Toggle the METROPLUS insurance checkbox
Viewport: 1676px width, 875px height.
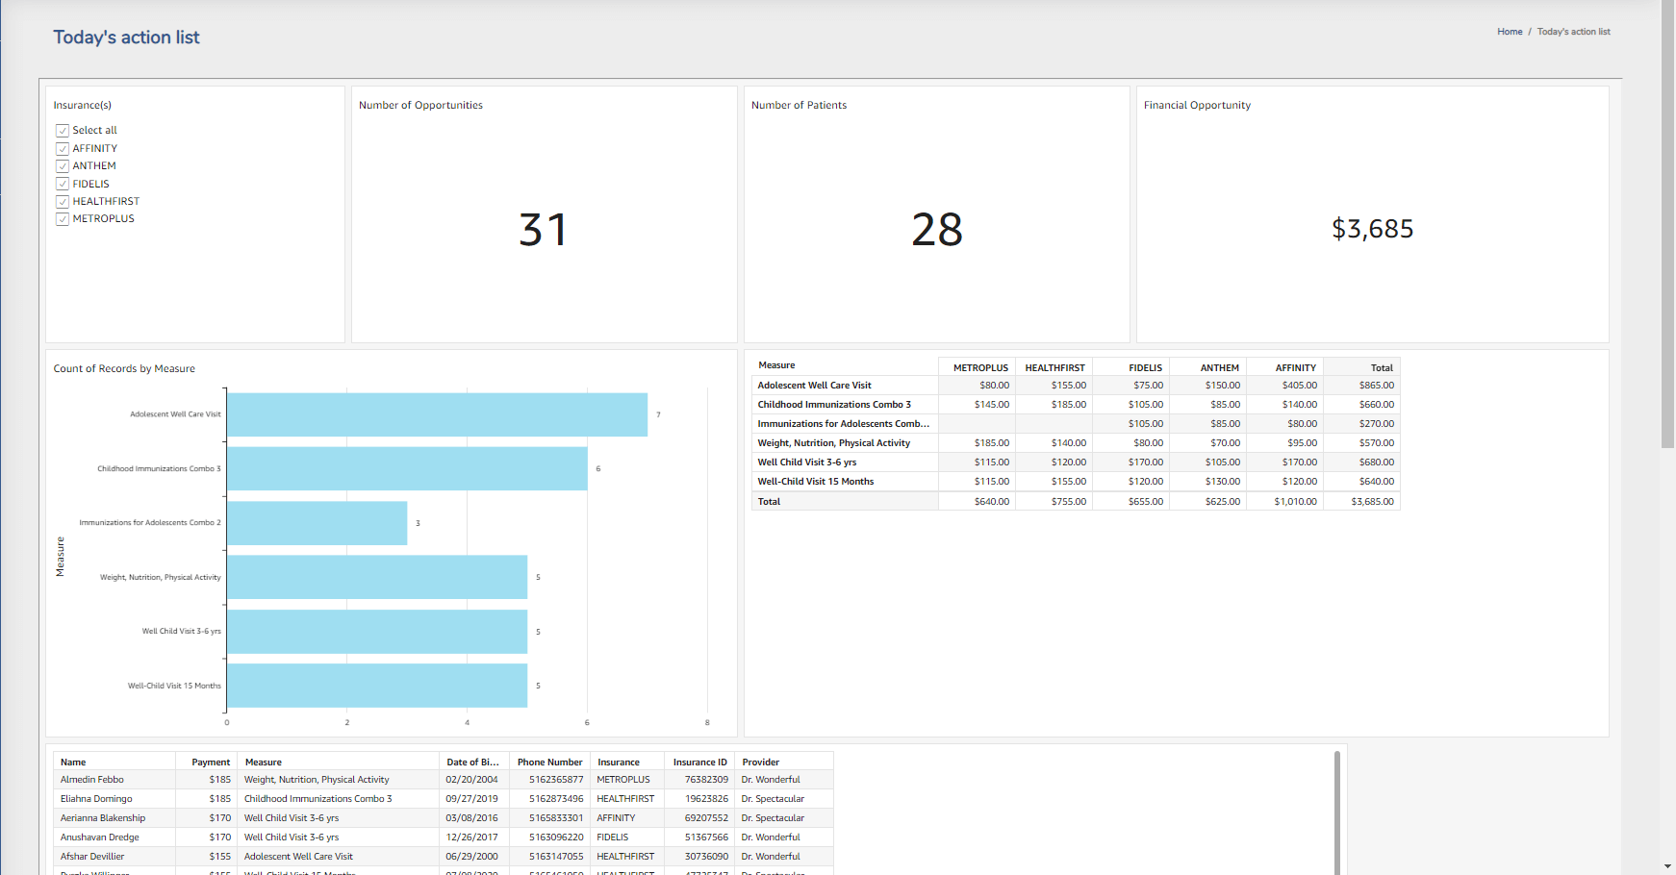(x=63, y=219)
